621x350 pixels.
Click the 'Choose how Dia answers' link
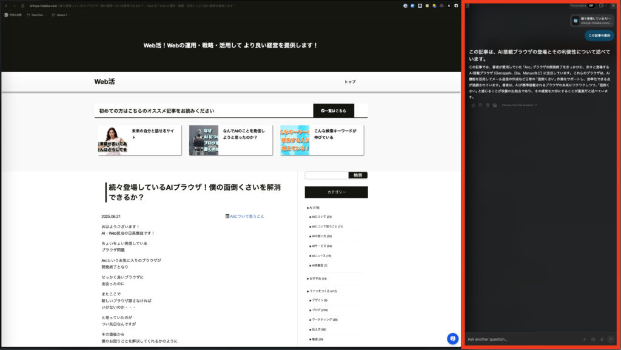(518, 106)
